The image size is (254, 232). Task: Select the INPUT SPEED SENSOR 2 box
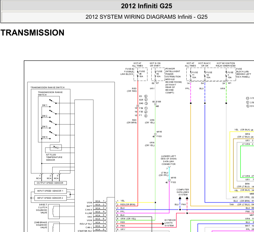coord(51,198)
